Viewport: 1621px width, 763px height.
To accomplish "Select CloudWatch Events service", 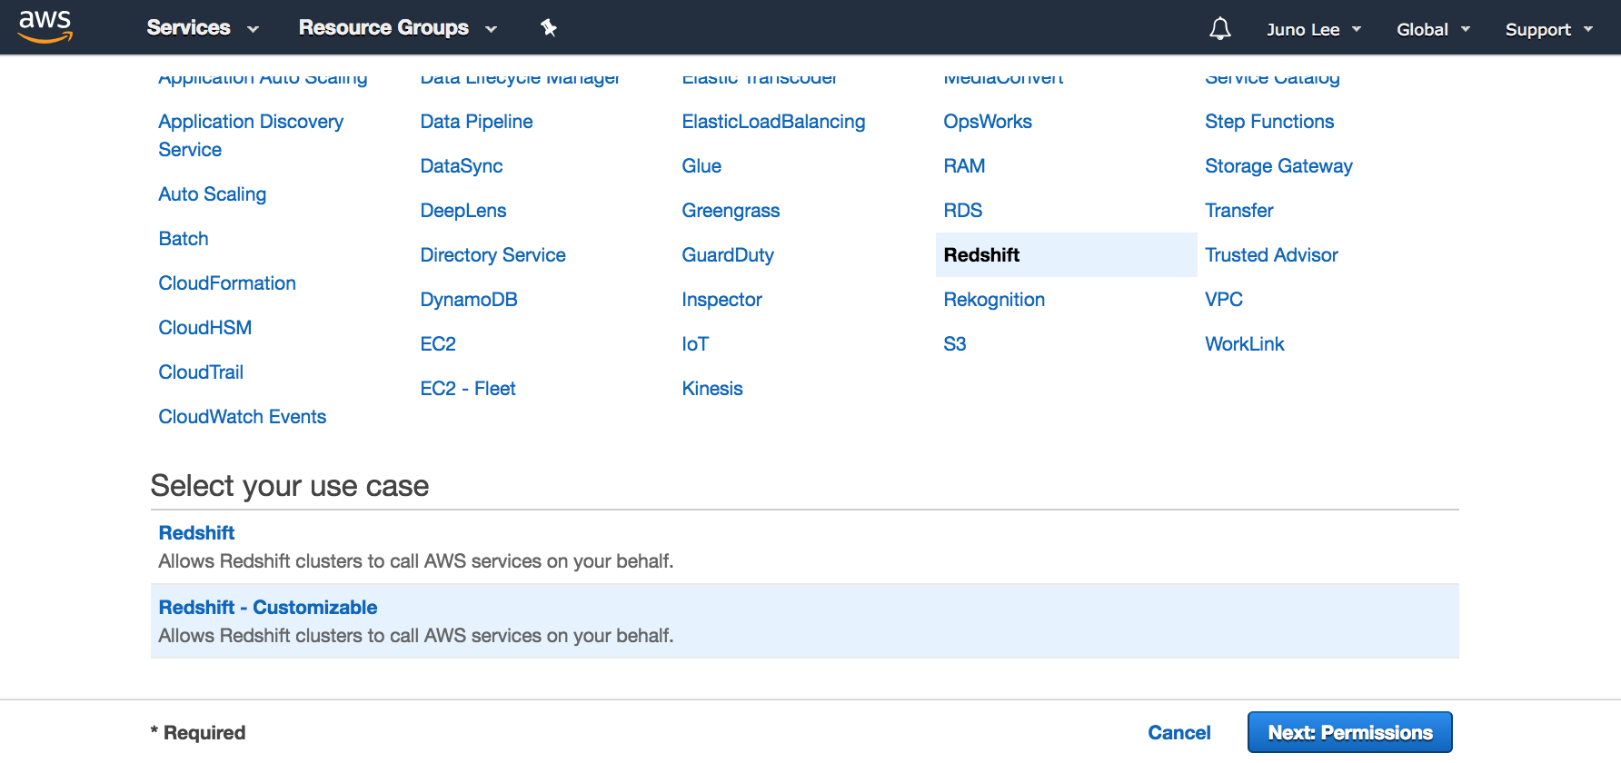I will (x=243, y=417).
